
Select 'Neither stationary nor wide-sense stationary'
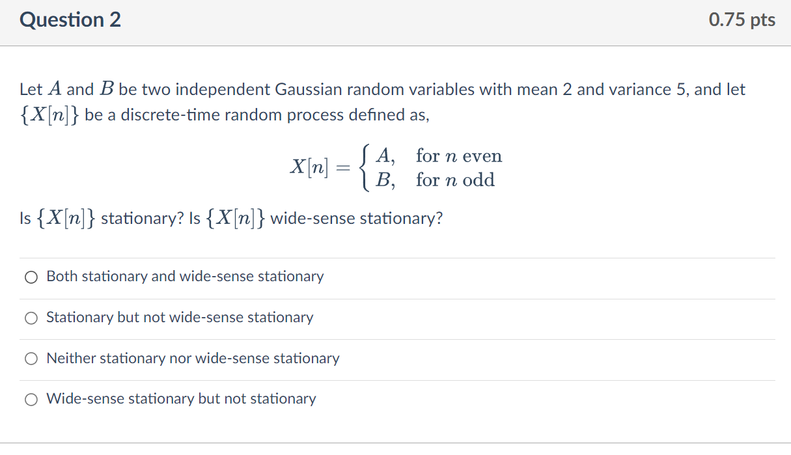tap(192, 359)
